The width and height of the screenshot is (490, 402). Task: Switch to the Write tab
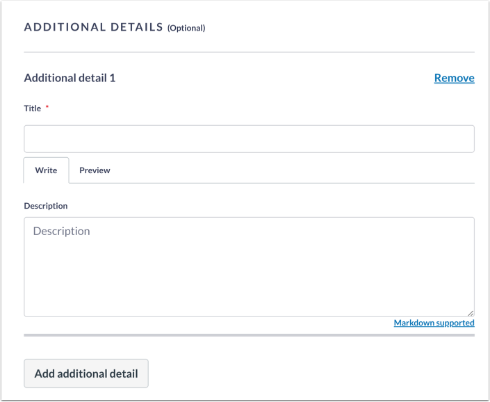click(46, 170)
